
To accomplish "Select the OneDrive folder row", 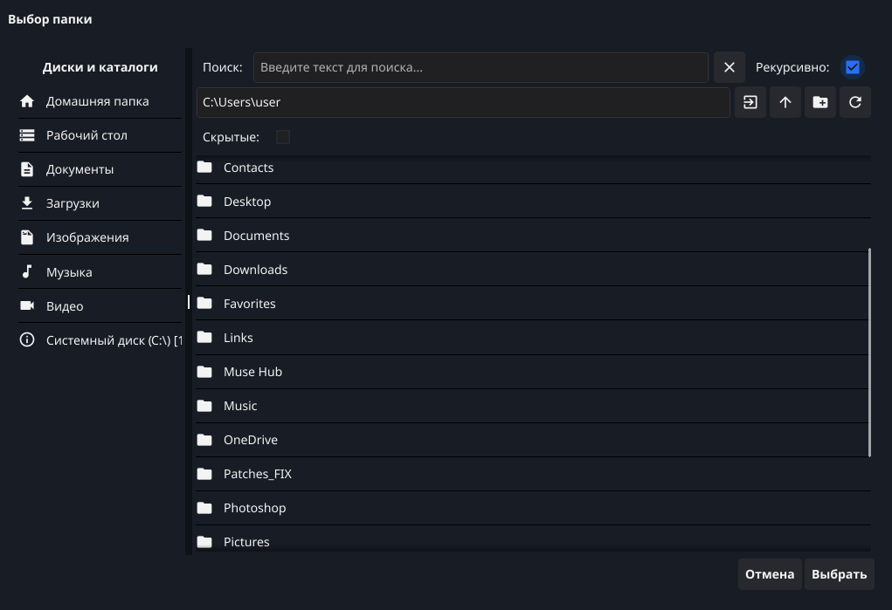I will tap(251, 440).
